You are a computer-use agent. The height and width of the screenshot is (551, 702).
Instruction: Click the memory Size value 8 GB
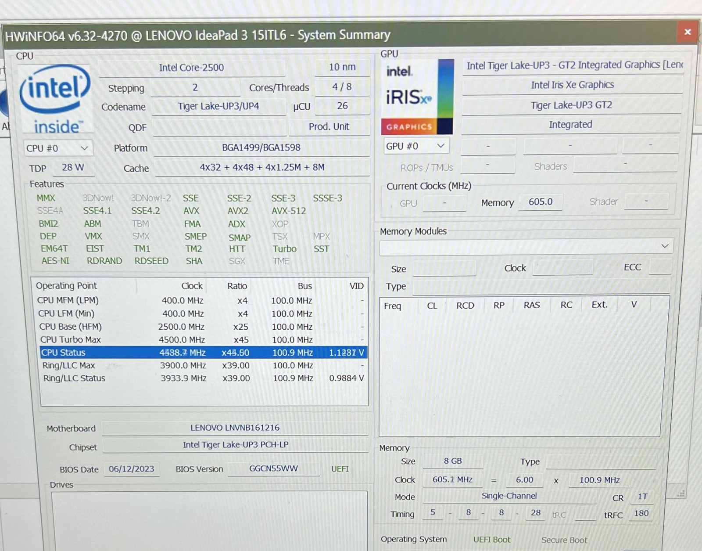pyautogui.click(x=453, y=461)
